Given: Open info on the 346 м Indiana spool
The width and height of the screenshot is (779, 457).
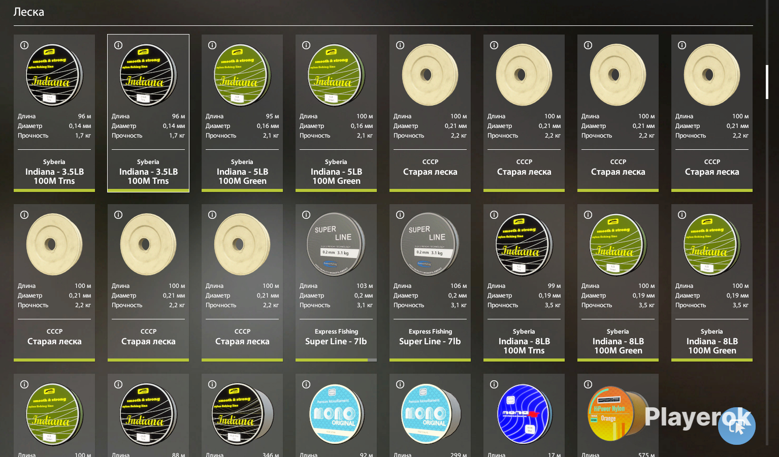Looking at the screenshot, I should (212, 384).
